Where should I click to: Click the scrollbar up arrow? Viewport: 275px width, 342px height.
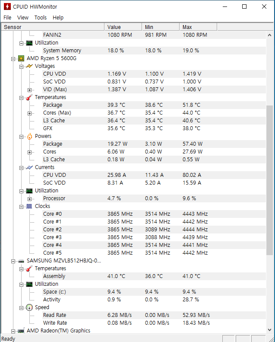click(x=269, y=35)
